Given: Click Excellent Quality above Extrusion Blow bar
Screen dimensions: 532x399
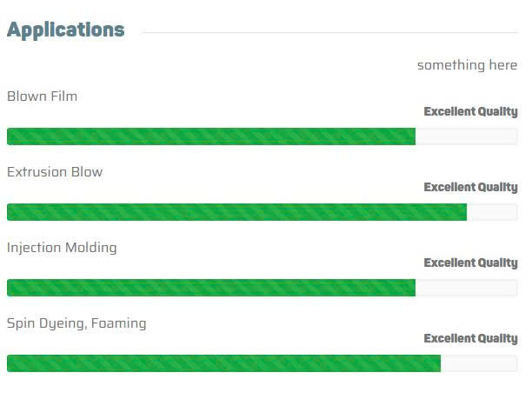Looking at the screenshot, I should click(470, 187).
